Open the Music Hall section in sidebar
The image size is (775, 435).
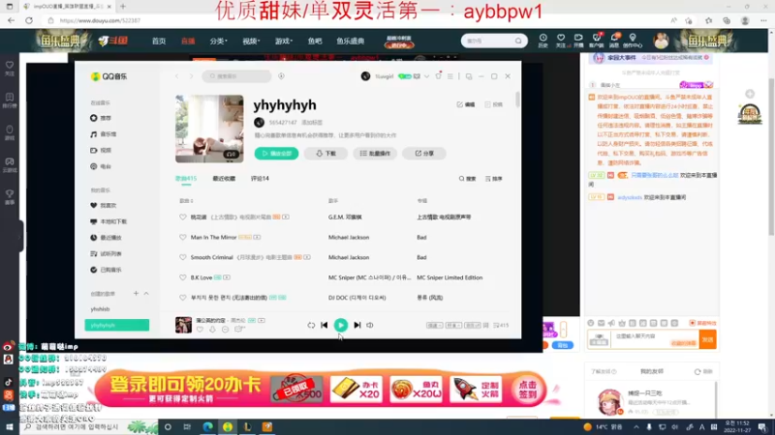pos(104,134)
